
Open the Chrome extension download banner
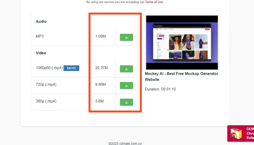pyautogui.click(x=241, y=133)
